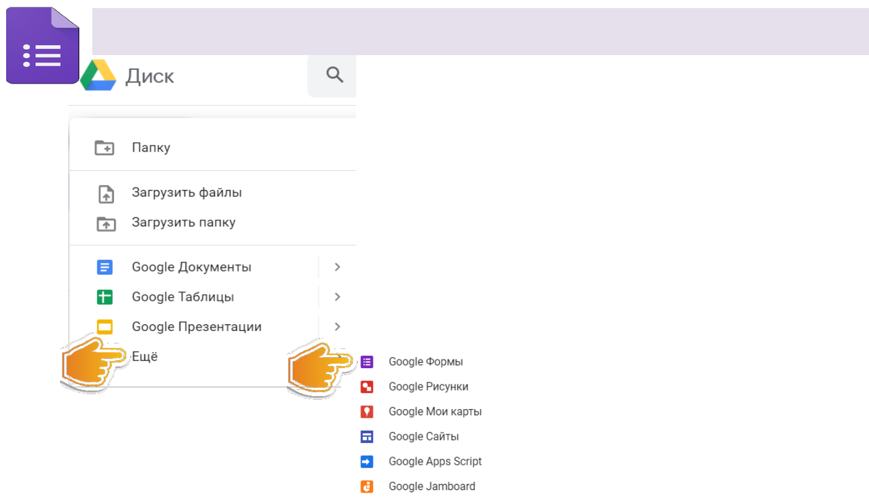869x500 pixels.
Task: Expand the Google Презентации submenu arrow
Action: [338, 327]
